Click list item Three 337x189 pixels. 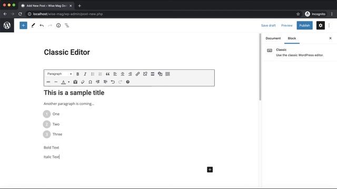tap(57, 134)
